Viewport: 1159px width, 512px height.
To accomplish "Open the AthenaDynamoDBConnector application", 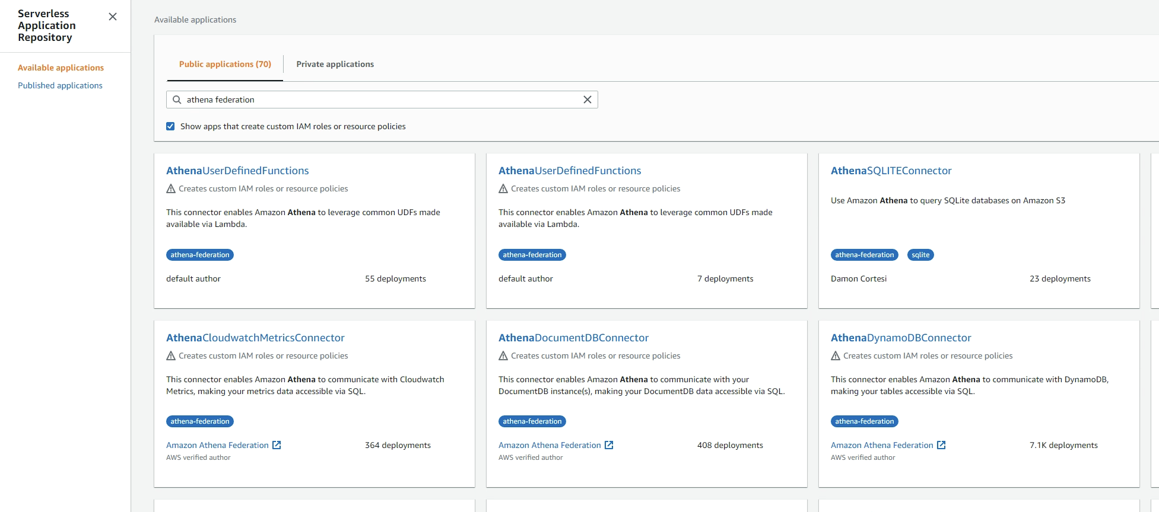I will (901, 338).
